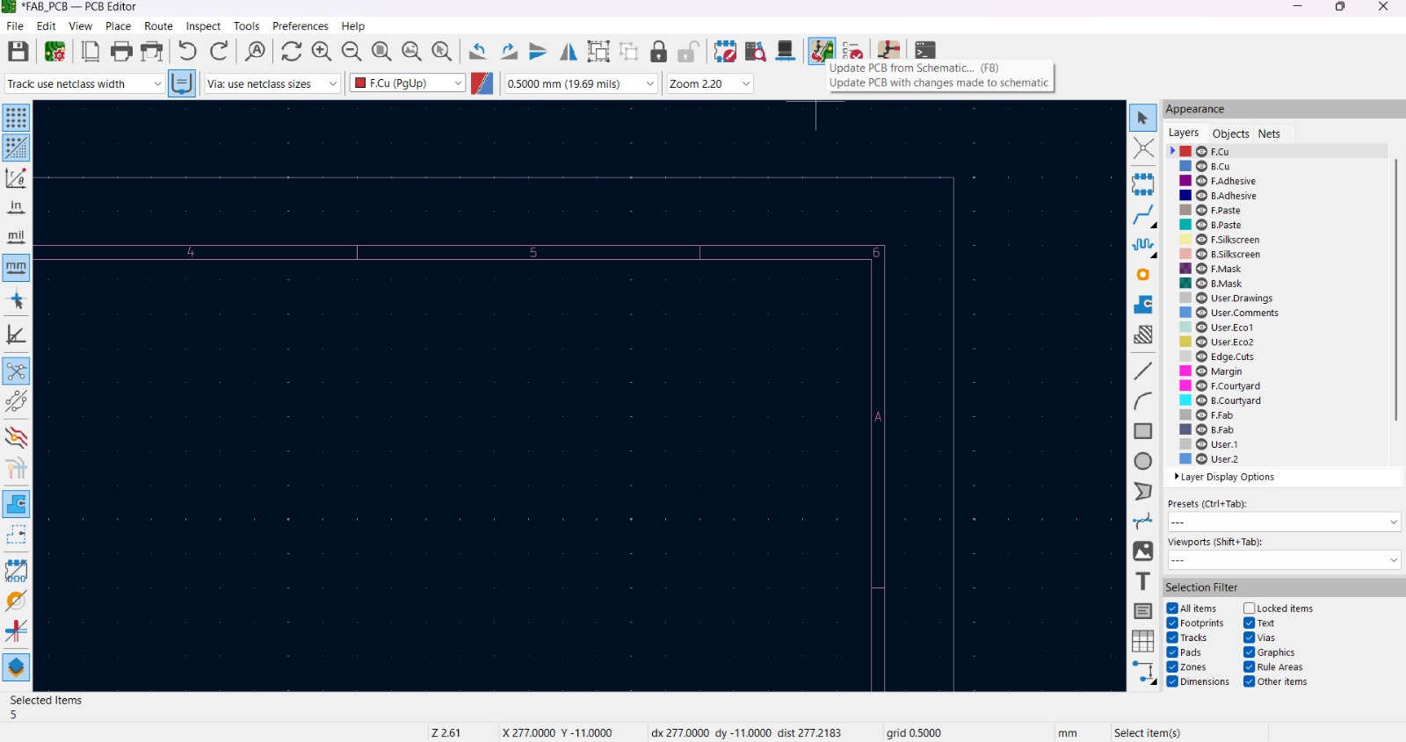This screenshot has height=742, width=1406.
Task: Open the active layer F.Cu dropdown
Action: [x=408, y=83]
